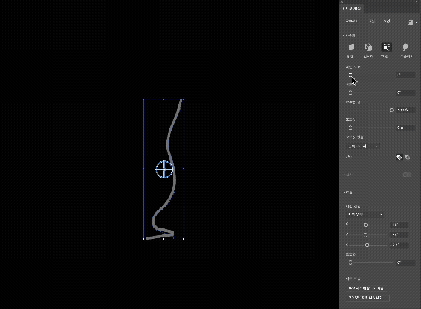Viewport: 421px width, 309px height.
Task: Click the X rotation slider handle
Action: click(x=366, y=225)
